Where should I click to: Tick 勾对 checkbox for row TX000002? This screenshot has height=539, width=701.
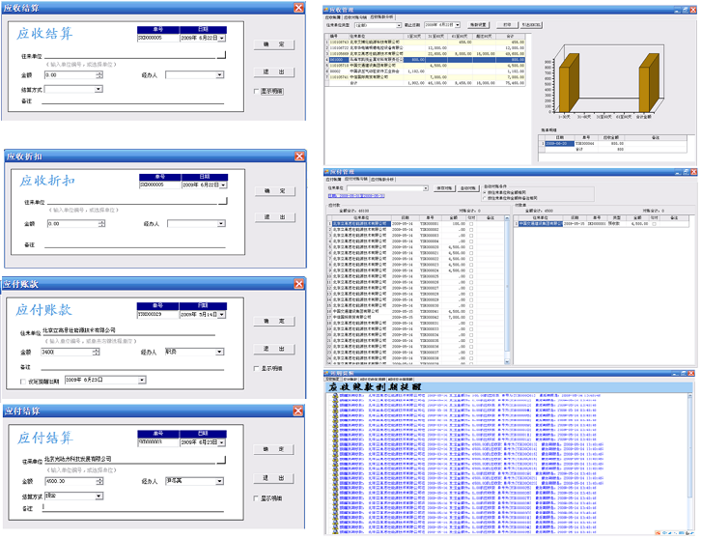471,230
